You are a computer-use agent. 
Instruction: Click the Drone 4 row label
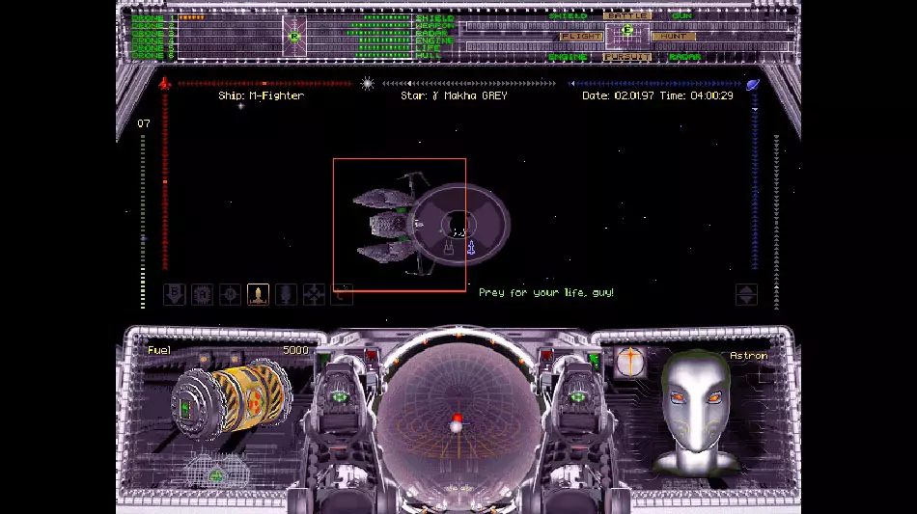point(153,41)
